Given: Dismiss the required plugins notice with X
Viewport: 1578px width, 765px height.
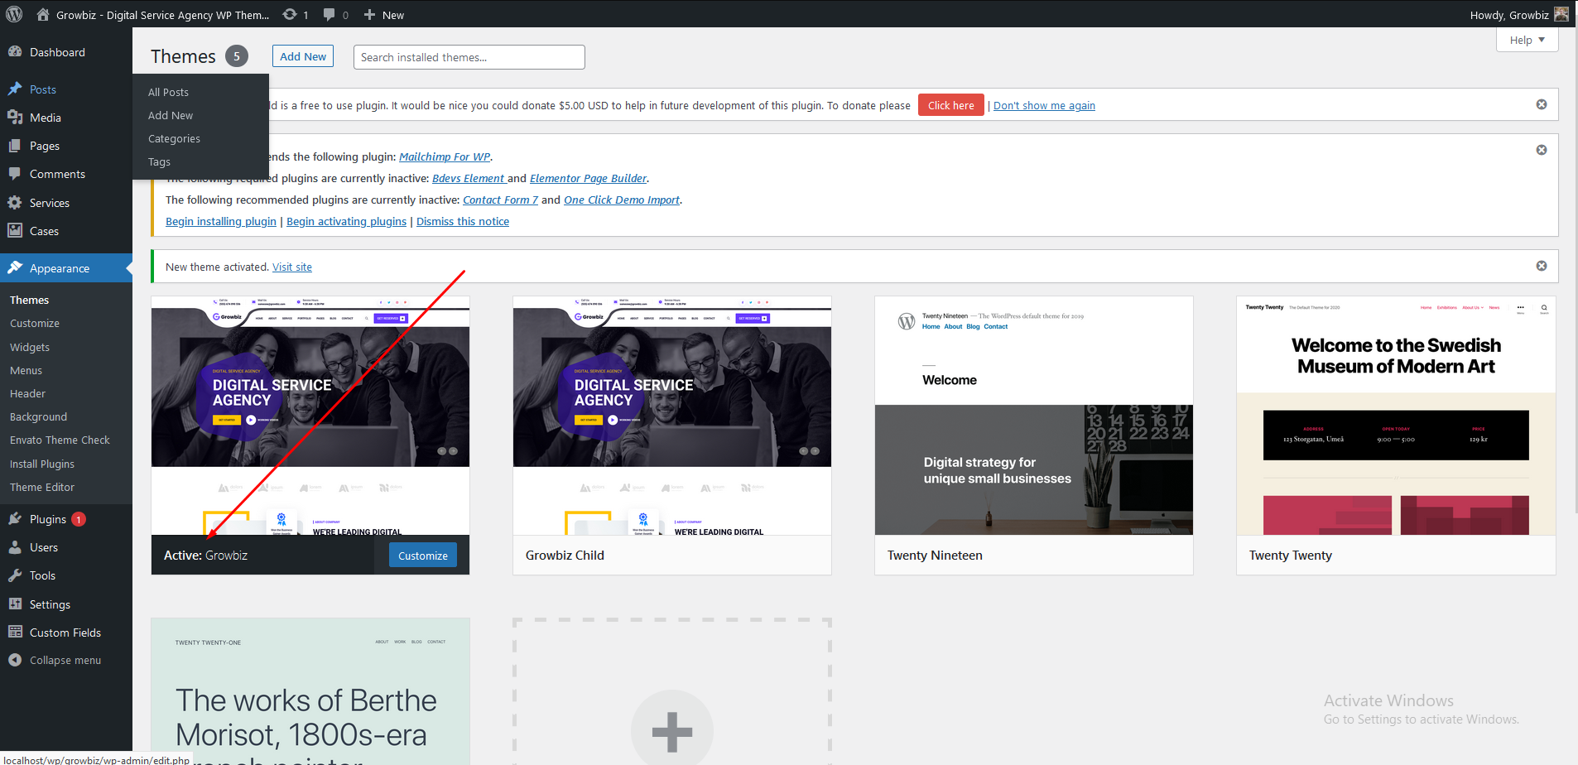Looking at the screenshot, I should (1542, 150).
